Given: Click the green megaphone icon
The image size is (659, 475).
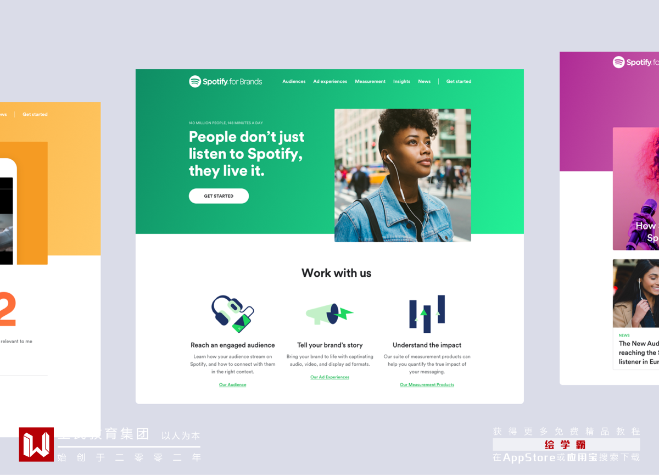Looking at the screenshot, I should click(329, 314).
